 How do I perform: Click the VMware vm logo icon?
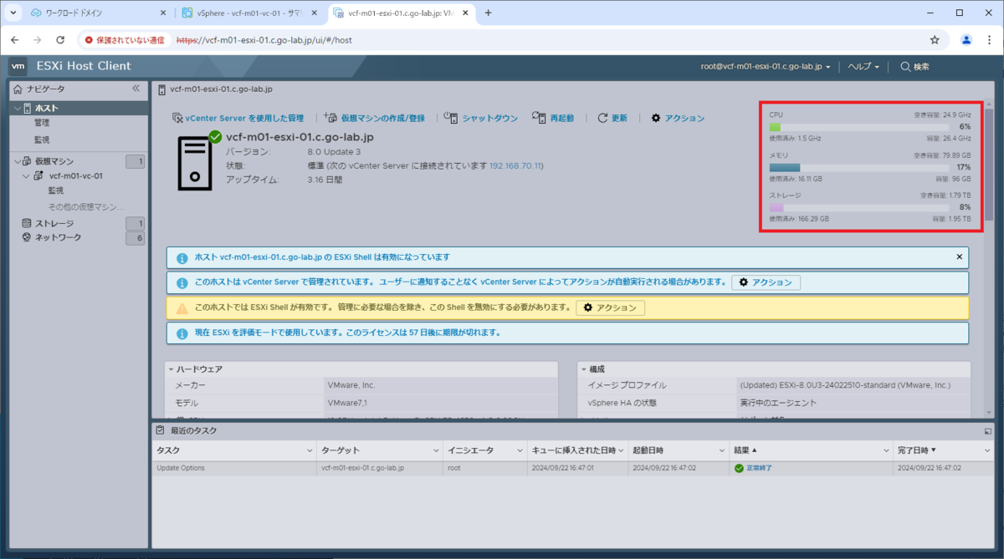(x=18, y=66)
